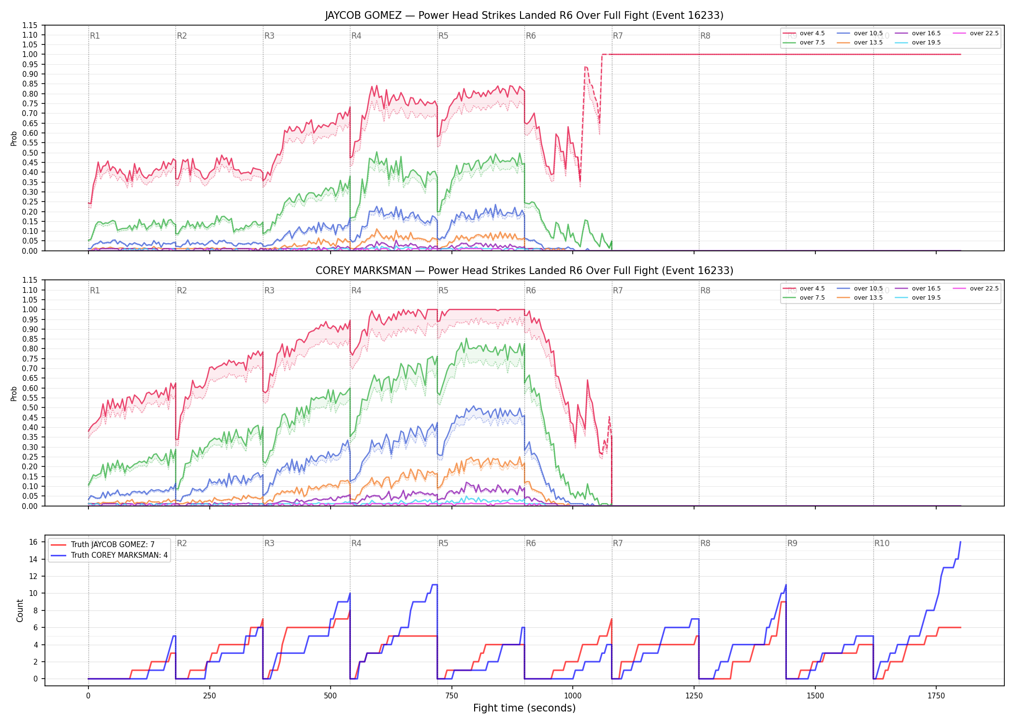The width and height of the screenshot is (1015, 725).
Task: Click 'over 16.5' in the Marksman chart legend
Action: (x=926, y=289)
